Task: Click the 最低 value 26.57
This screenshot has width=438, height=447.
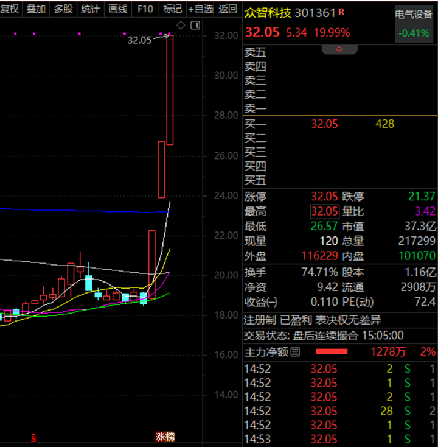Action: tap(324, 227)
